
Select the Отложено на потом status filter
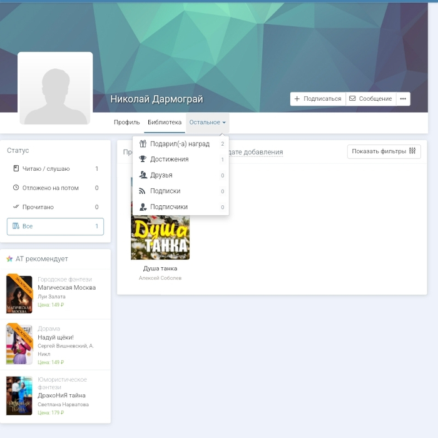pyautogui.click(x=55, y=188)
